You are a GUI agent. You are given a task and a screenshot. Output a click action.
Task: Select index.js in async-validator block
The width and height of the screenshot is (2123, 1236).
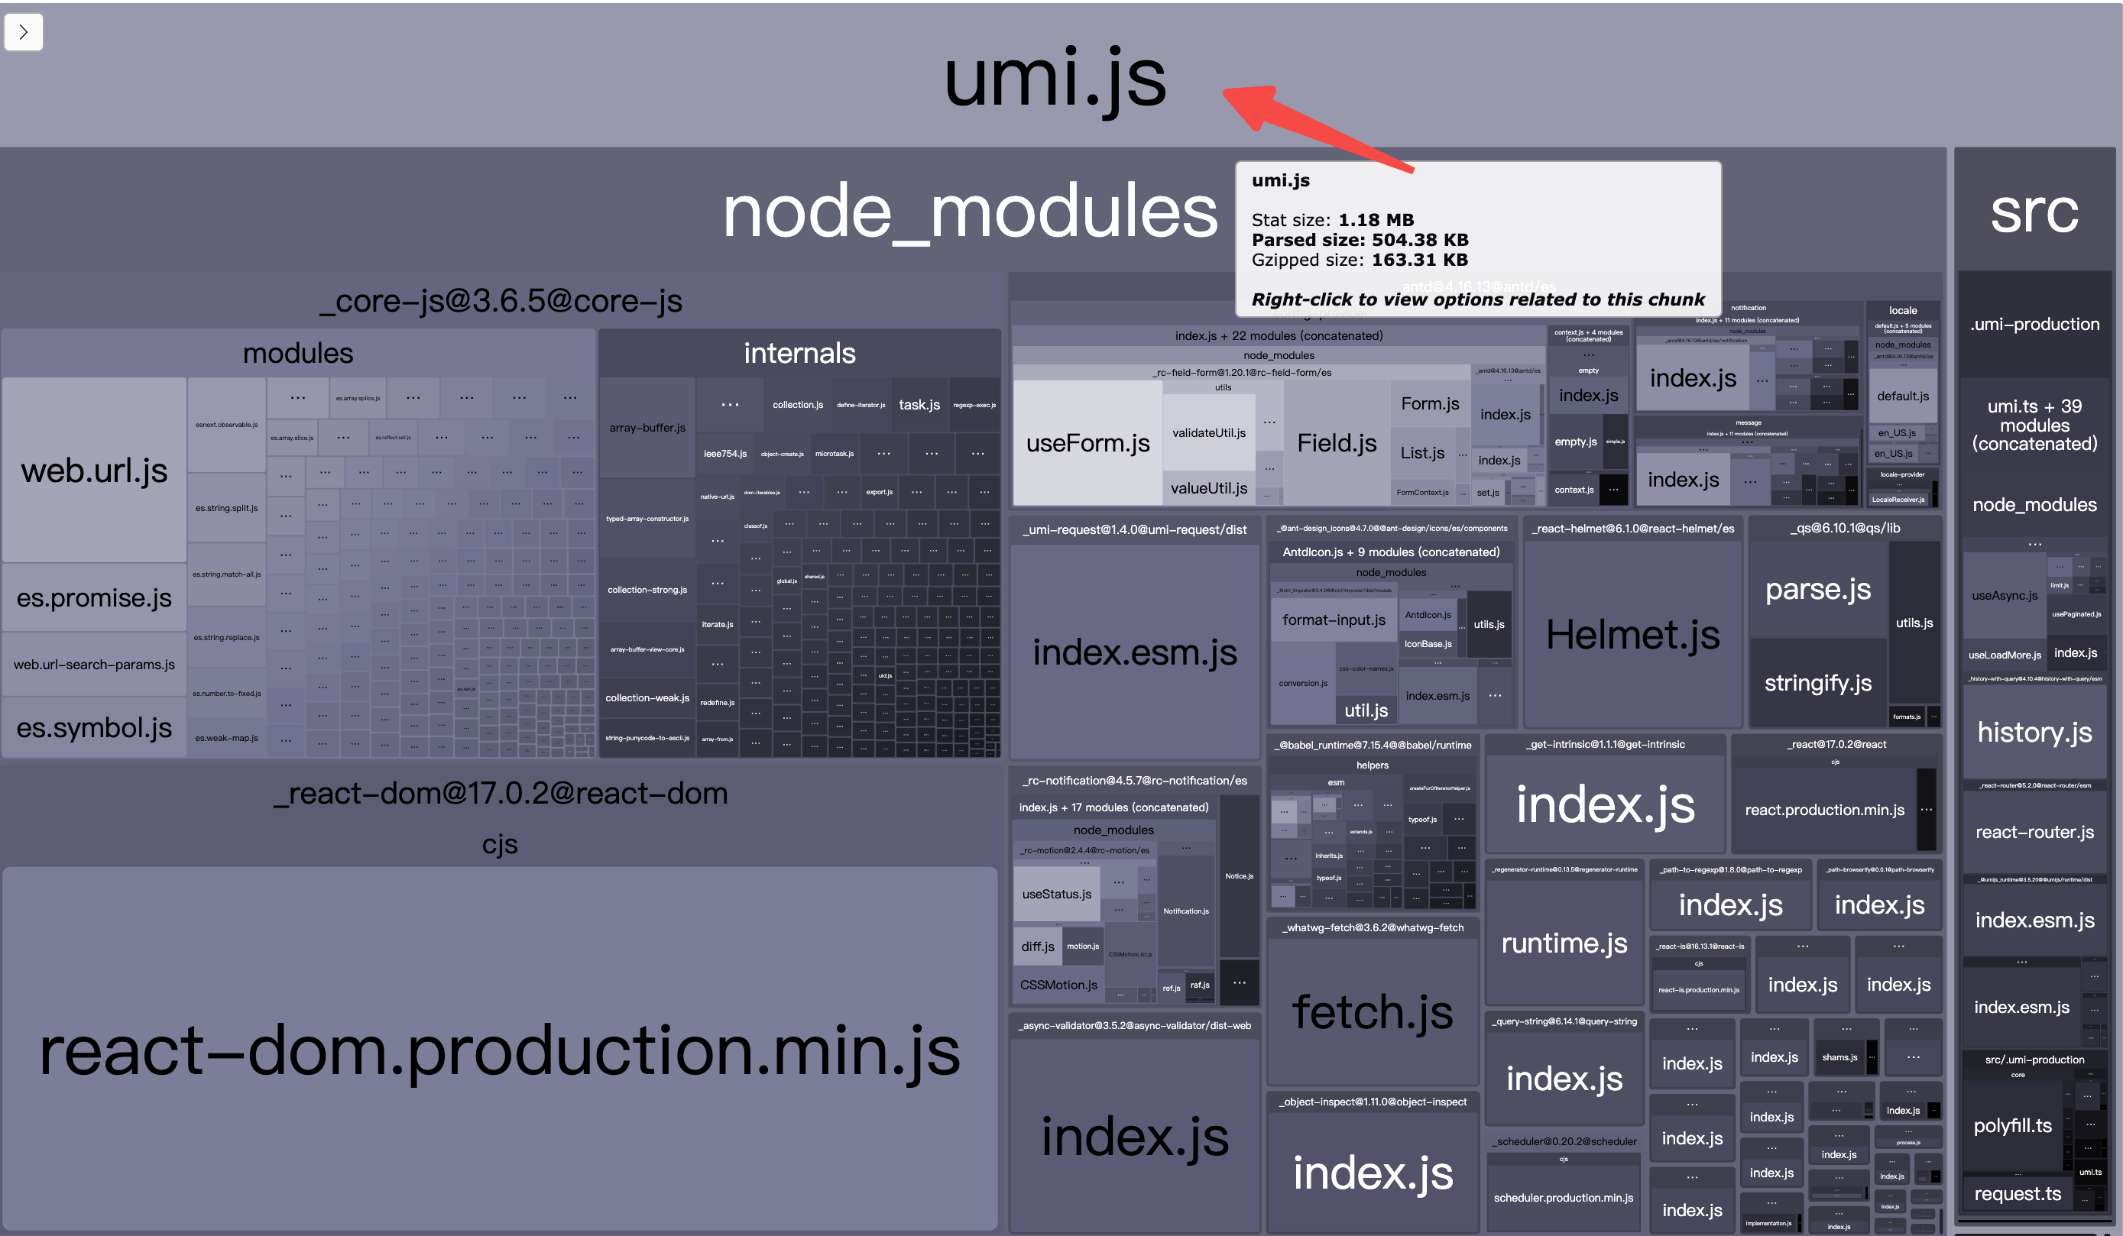(x=1134, y=1137)
